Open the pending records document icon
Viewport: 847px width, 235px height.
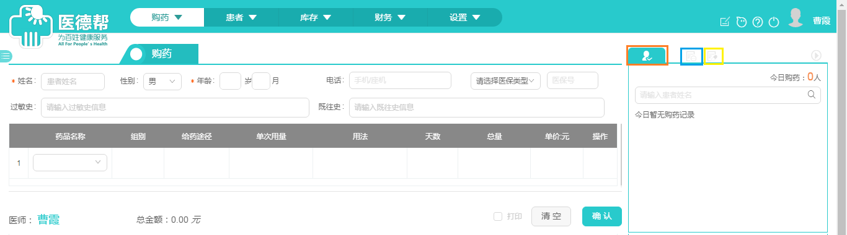pos(691,56)
